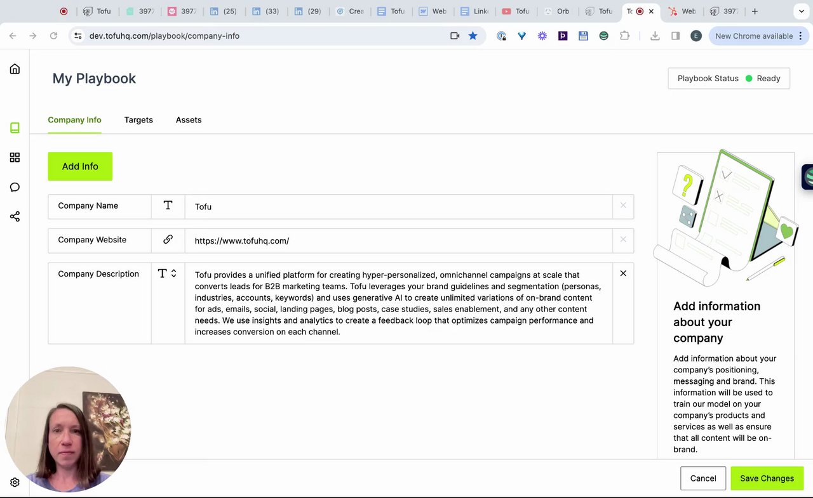Open type selector for Company Description
This screenshot has height=498, width=813.
click(168, 273)
